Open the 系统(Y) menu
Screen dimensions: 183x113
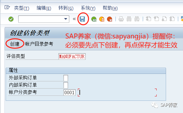click(88, 8)
